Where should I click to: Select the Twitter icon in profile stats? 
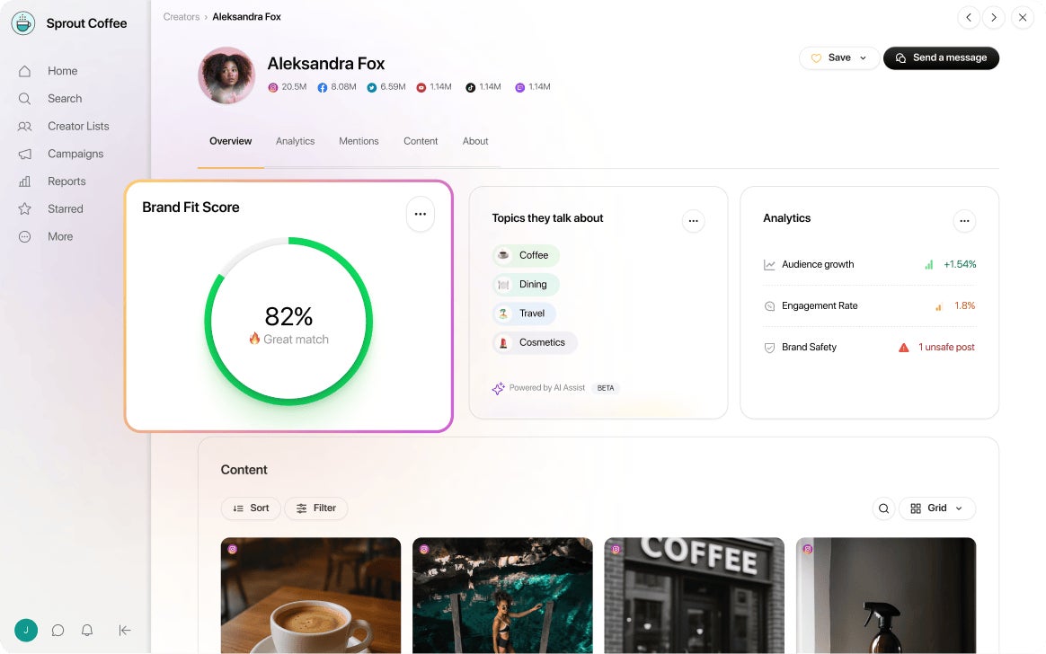point(371,86)
